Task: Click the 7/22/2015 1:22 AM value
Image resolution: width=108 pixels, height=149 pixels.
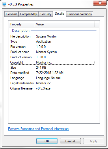Action: pos(50,73)
